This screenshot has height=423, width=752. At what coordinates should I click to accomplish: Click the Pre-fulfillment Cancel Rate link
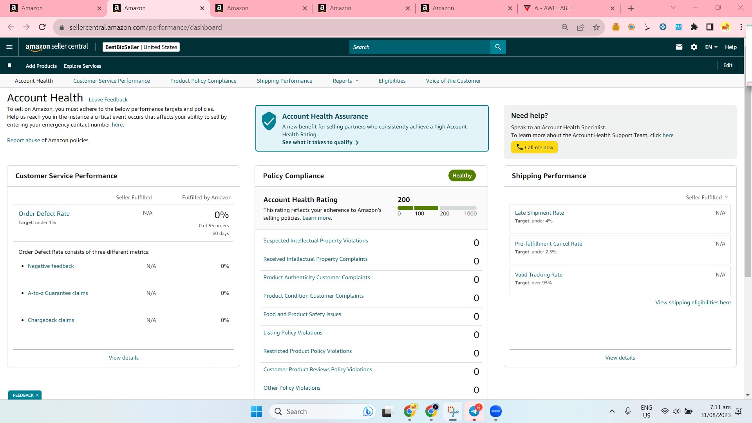[548, 244]
